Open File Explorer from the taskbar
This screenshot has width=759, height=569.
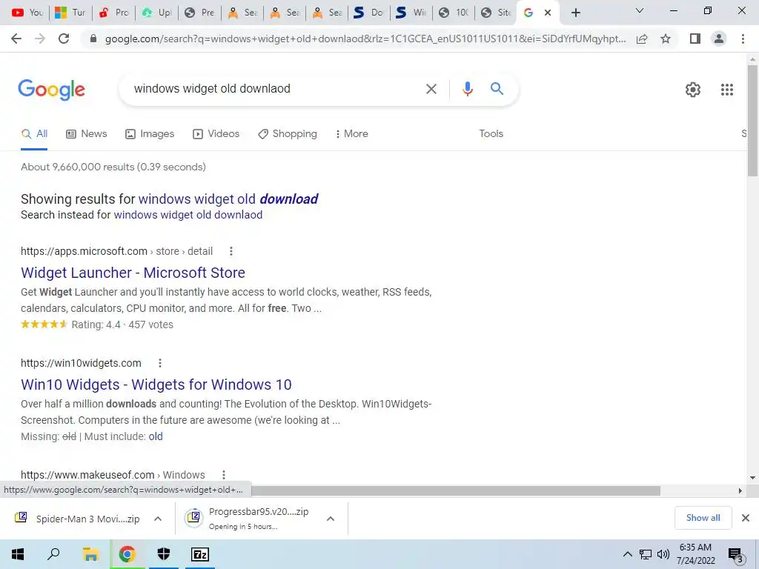90,554
